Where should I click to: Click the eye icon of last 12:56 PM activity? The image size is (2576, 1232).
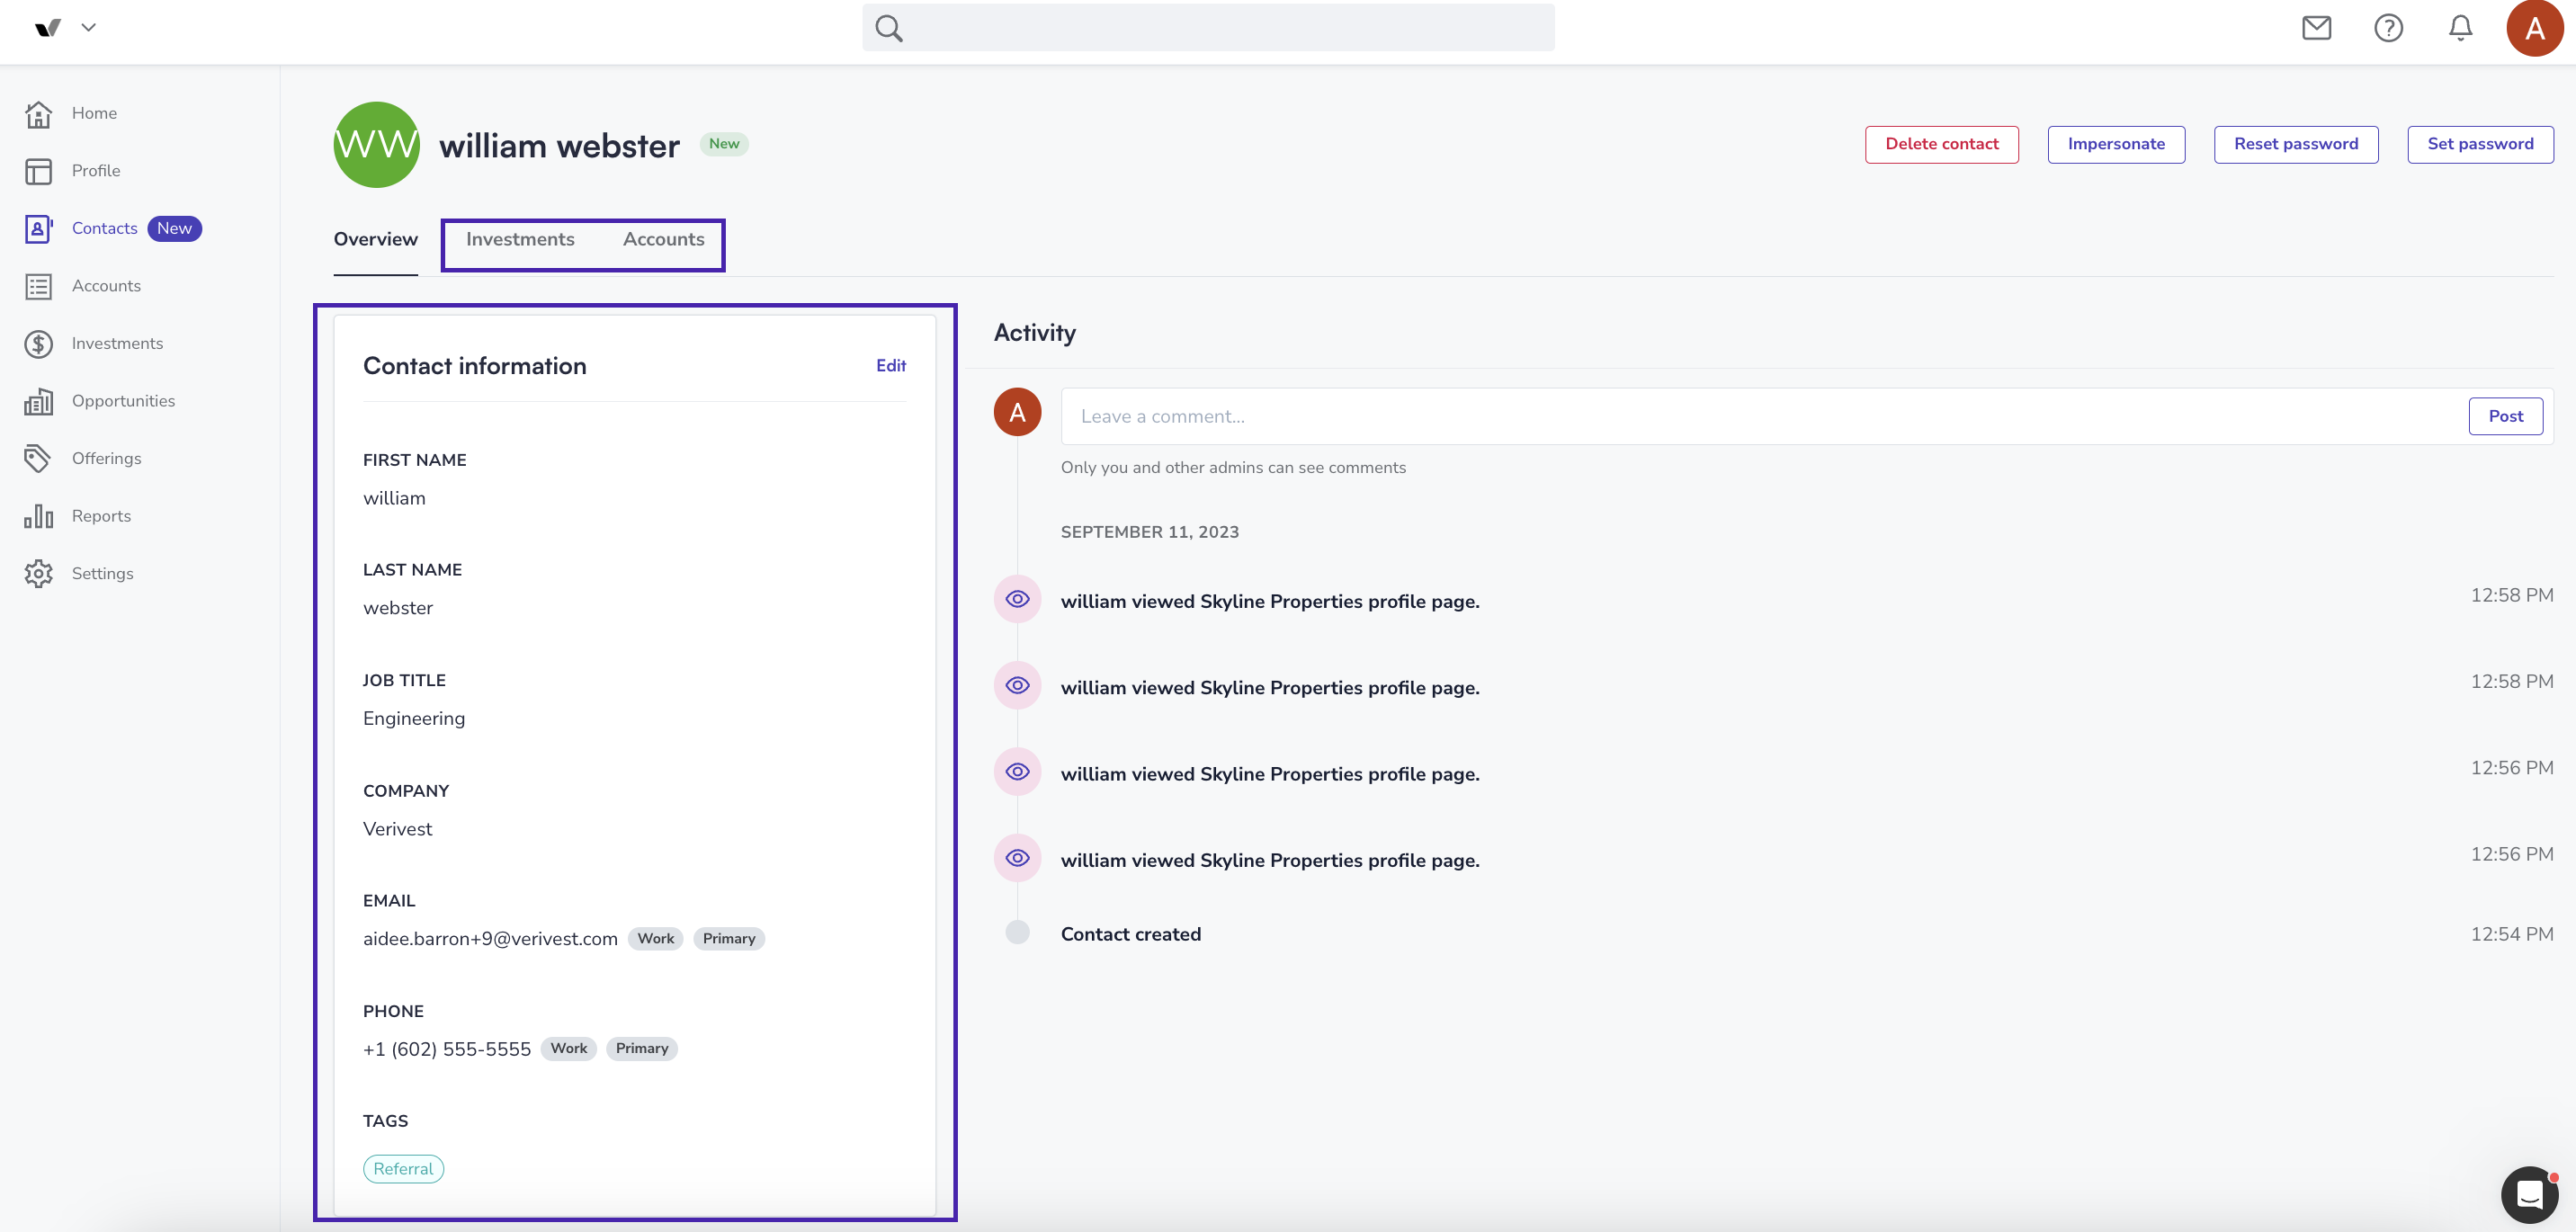[x=1017, y=858]
